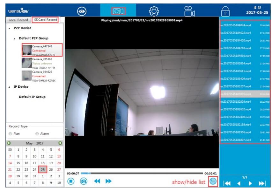This screenshot has height=191, width=272.
Task: Go to next page of file list
Action: 250,183
